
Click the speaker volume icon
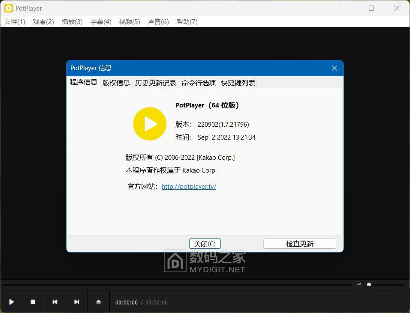pos(360,283)
